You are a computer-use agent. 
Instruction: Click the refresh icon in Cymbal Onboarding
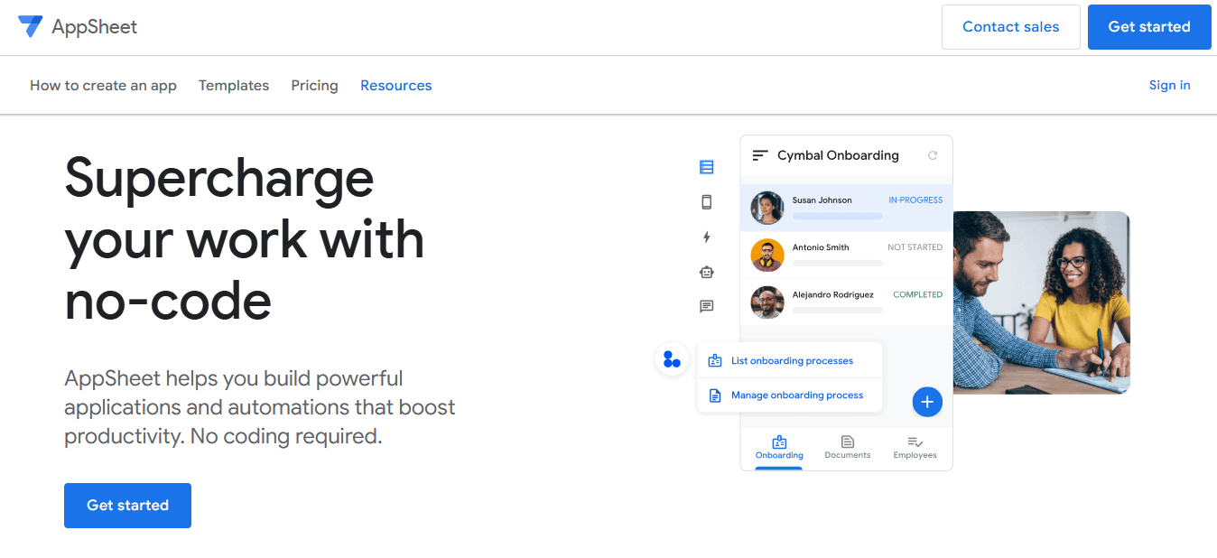click(933, 155)
